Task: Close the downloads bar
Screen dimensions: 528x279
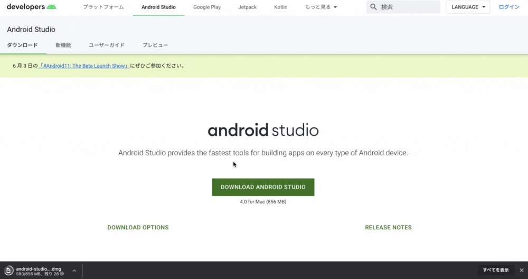Action: click(522, 270)
